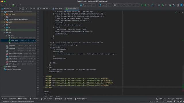This screenshot has height=103, width=184.
Task: Click the firebase-auth.js script URL
Action: (78, 85)
